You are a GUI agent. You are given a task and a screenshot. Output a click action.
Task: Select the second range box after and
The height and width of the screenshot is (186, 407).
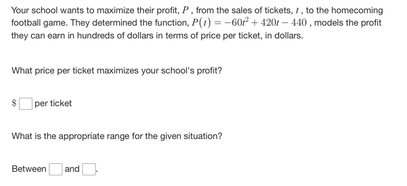[89, 169]
